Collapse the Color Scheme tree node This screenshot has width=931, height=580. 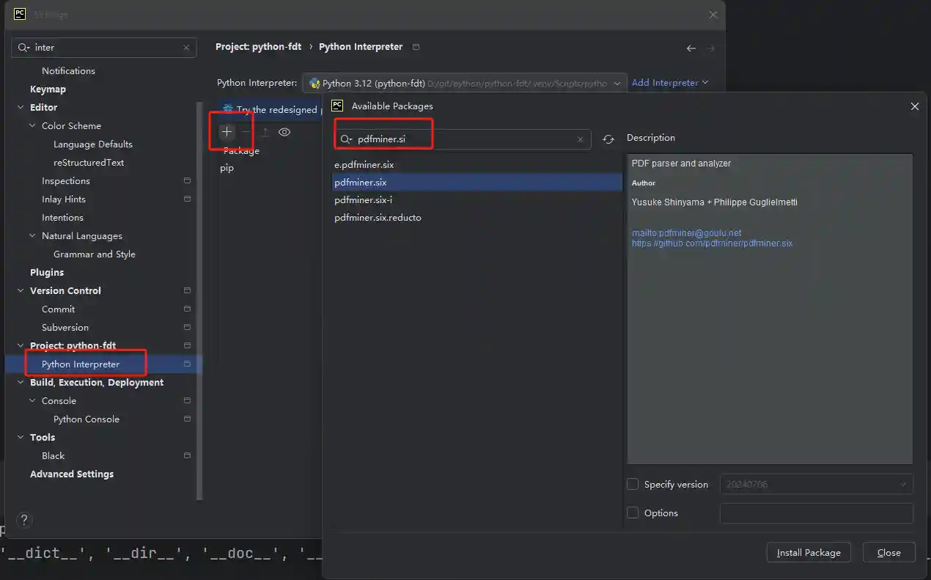[32, 126]
